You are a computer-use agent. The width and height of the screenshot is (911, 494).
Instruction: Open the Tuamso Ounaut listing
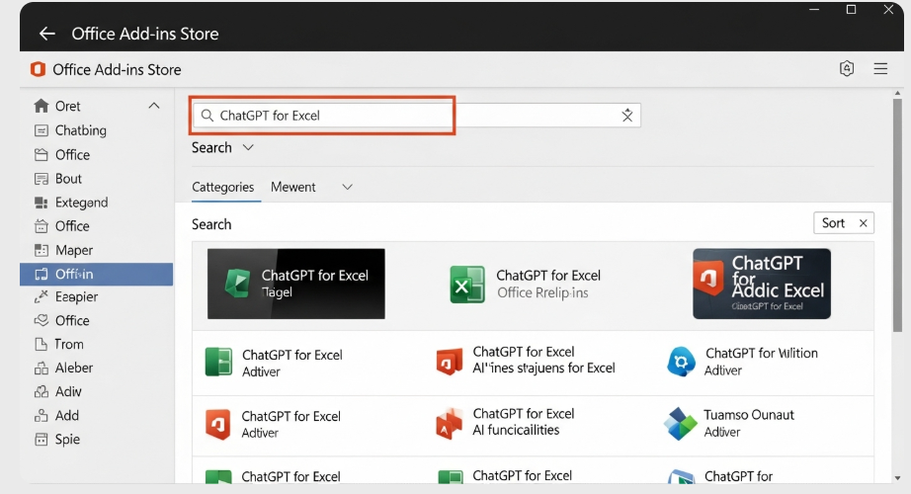click(x=730, y=423)
